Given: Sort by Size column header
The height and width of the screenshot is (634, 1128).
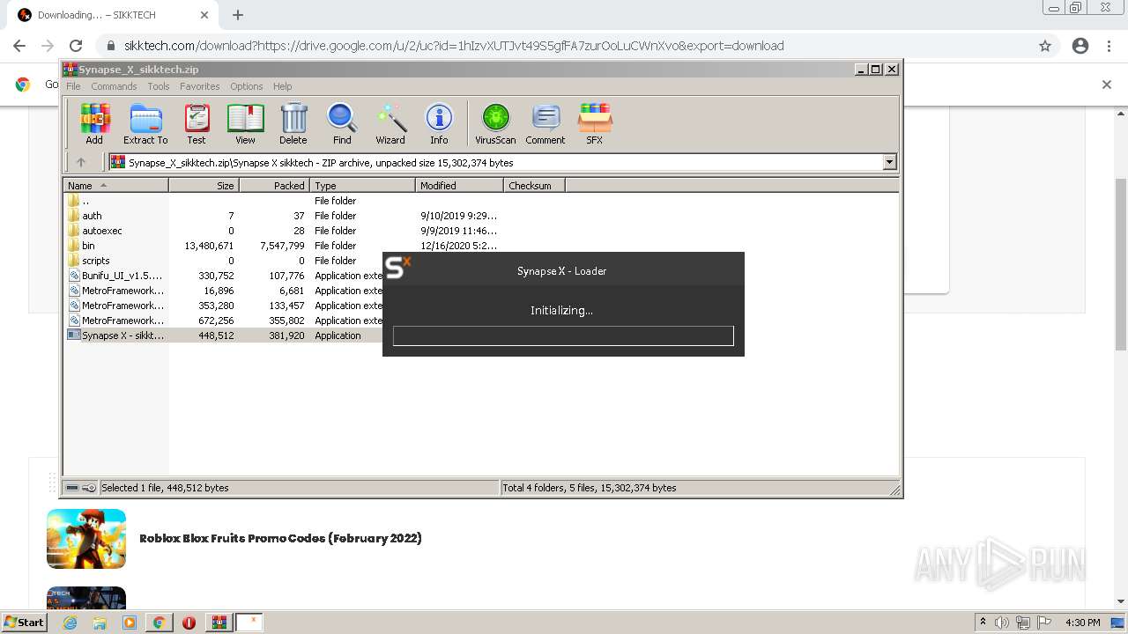Looking at the screenshot, I should 204,185.
